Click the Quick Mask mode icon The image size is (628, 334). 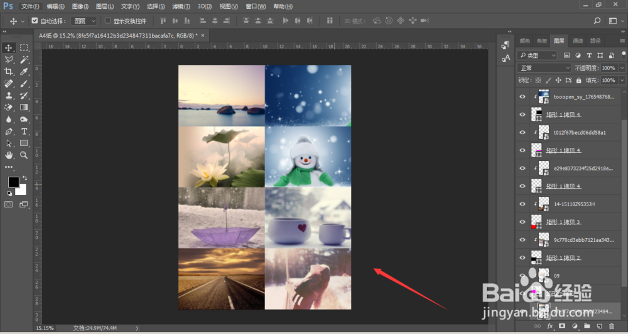click(x=8, y=204)
